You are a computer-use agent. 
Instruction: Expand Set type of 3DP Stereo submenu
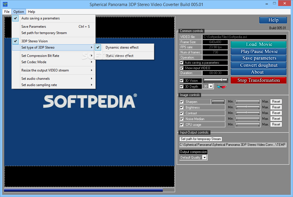click(54, 47)
